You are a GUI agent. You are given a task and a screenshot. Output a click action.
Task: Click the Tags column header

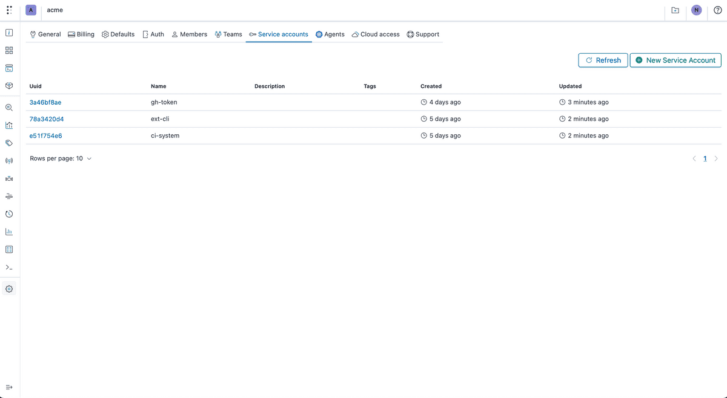coord(370,86)
